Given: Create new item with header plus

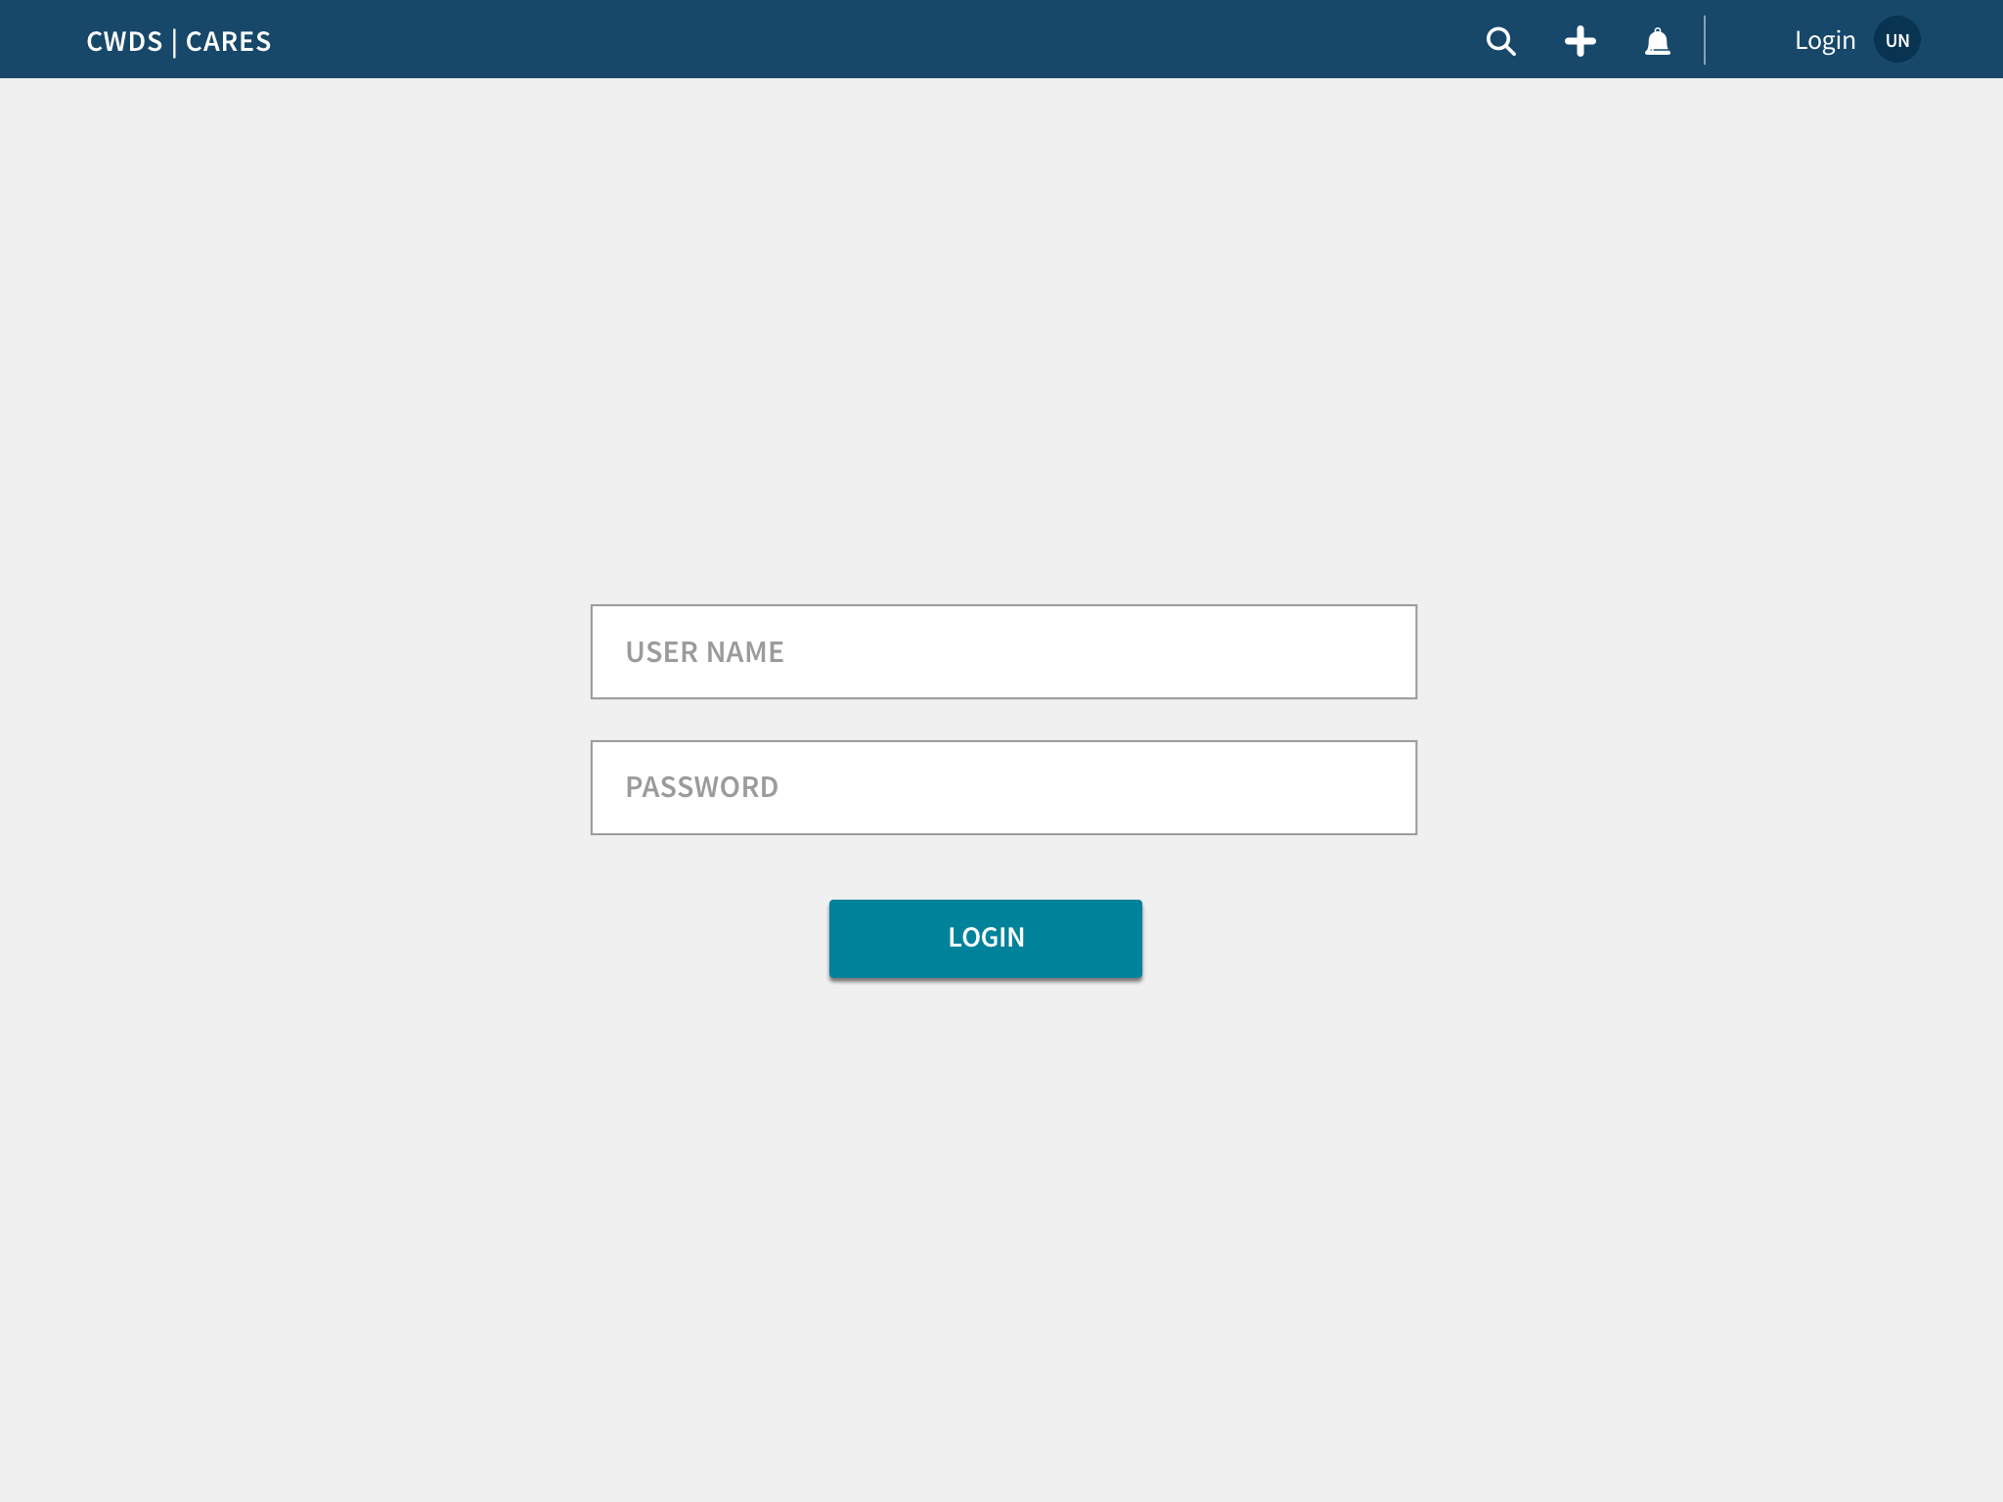Looking at the screenshot, I should 1580,41.
